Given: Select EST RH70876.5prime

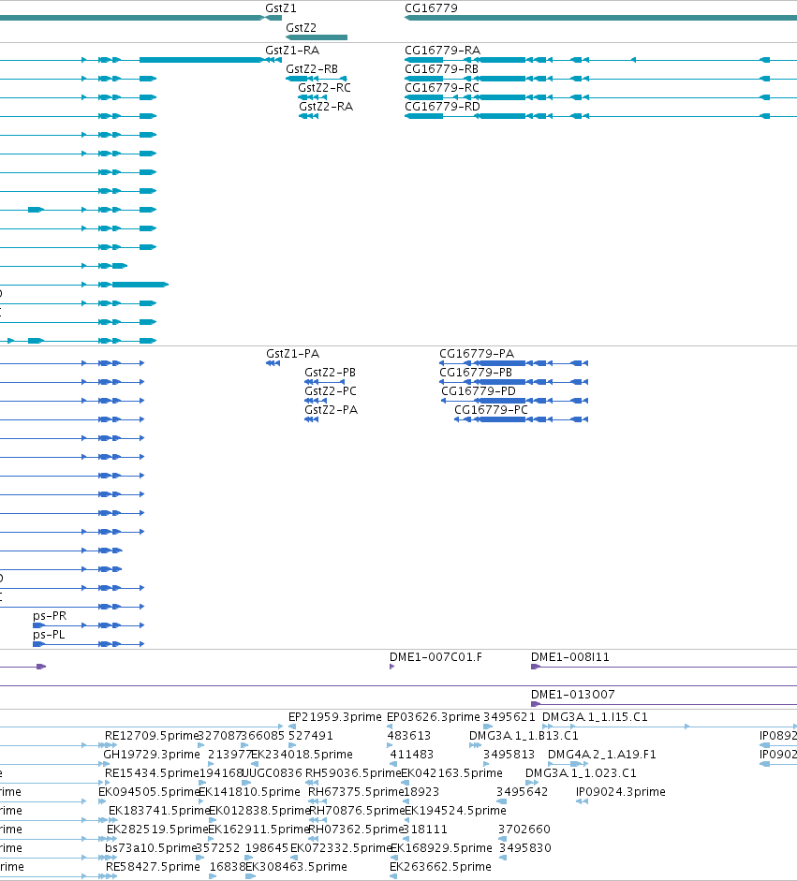Looking at the screenshot, I should pos(358,811).
